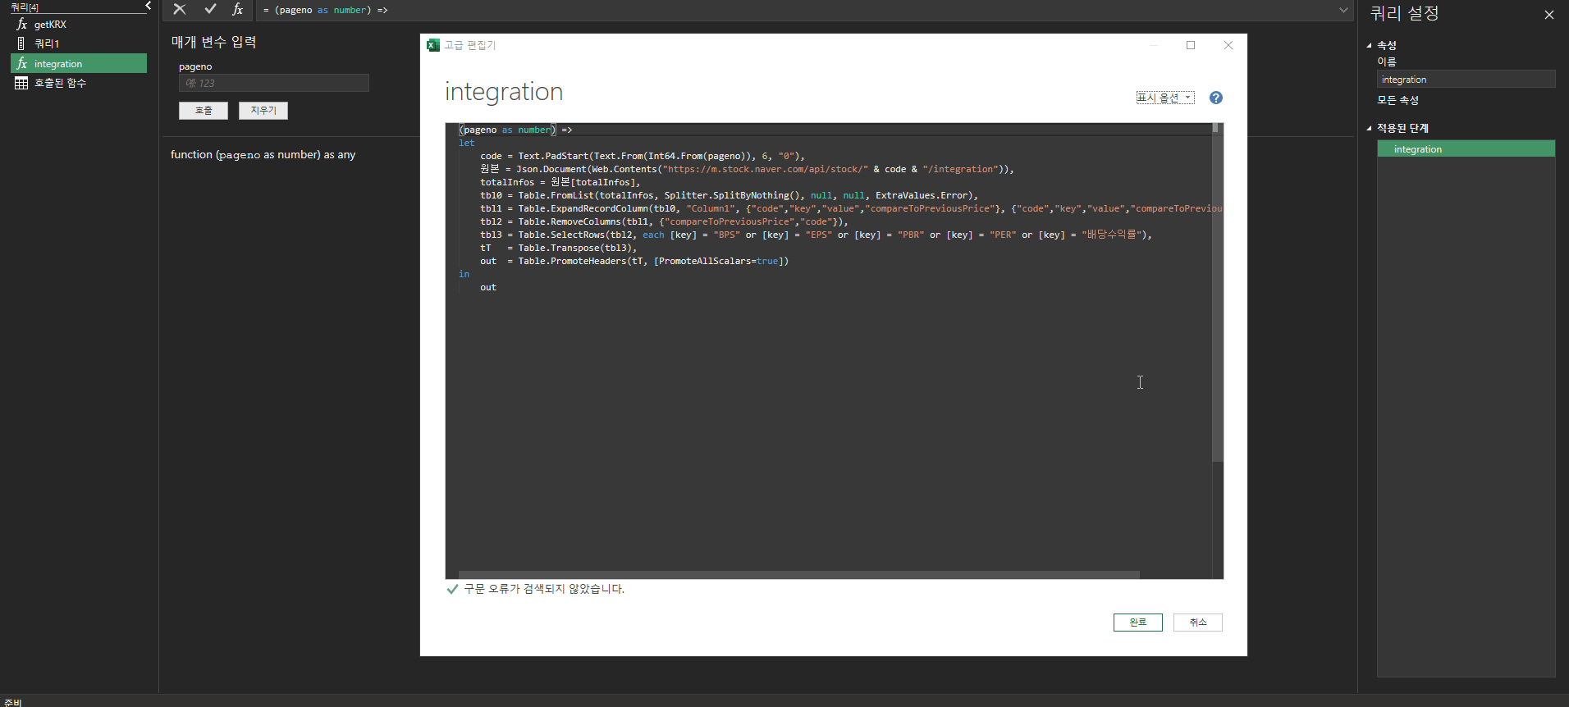This screenshot has width=1569, height=707.
Task: Close the Query Settings pane
Action: [x=1548, y=15]
